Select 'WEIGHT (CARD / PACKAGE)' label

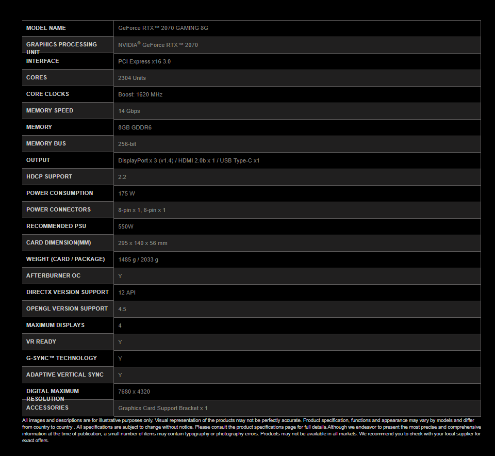65,259
